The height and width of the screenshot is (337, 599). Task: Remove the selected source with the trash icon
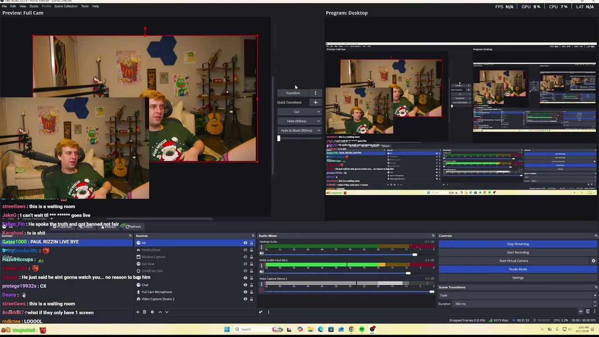pos(144,312)
